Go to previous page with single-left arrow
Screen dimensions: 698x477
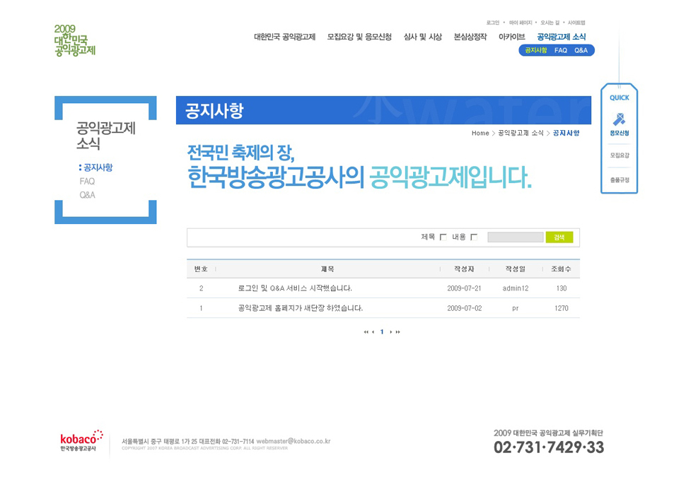373,332
